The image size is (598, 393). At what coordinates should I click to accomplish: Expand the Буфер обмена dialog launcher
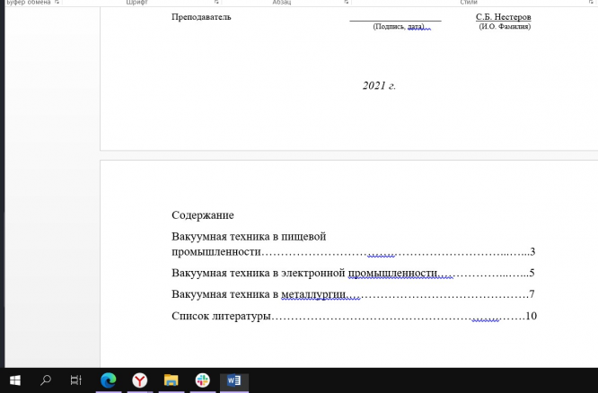click(x=57, y=3)
